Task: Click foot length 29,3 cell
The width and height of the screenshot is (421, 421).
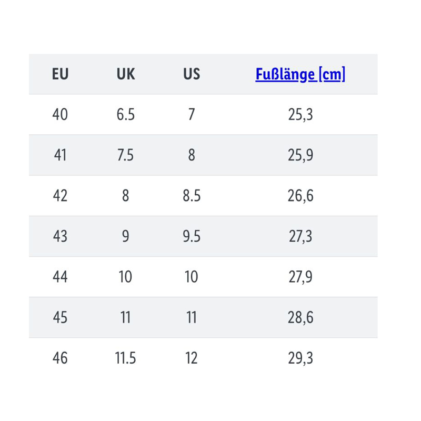Action: coord(300,358)
